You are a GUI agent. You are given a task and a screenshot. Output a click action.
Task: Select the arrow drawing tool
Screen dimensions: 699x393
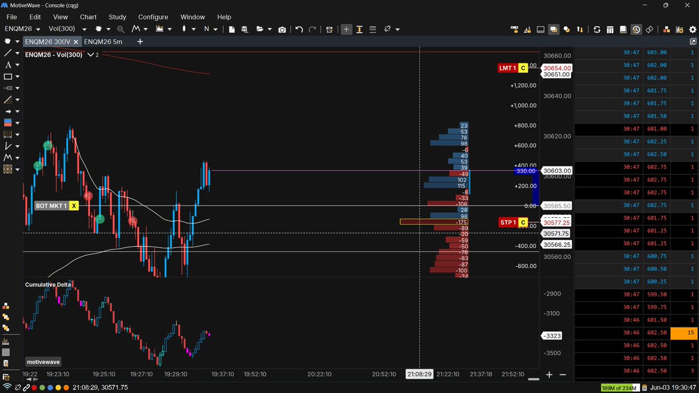click(x=8, y=111)
